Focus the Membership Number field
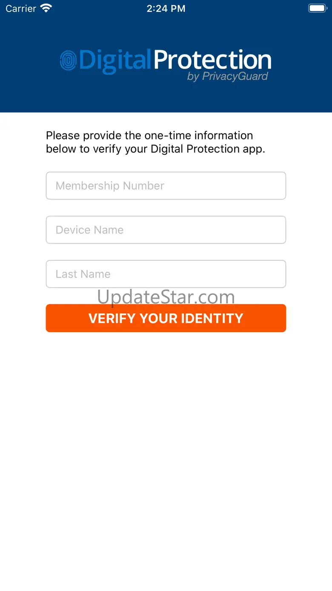332x591 pixels. click(166, 186)
